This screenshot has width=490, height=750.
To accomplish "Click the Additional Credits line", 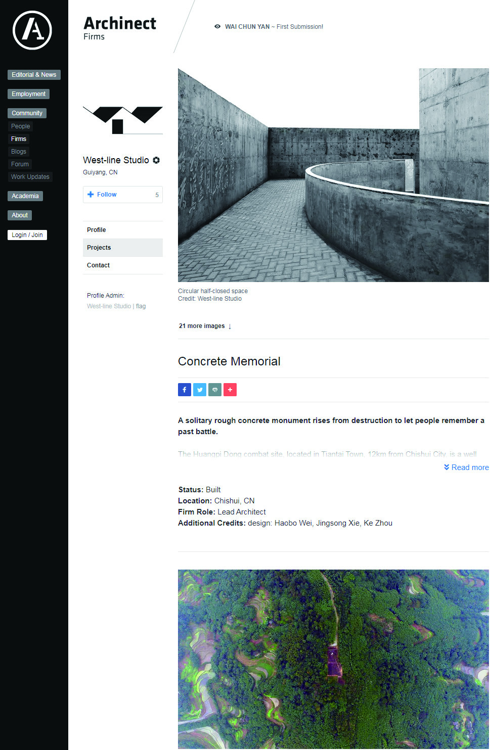I will click(285, 523).
